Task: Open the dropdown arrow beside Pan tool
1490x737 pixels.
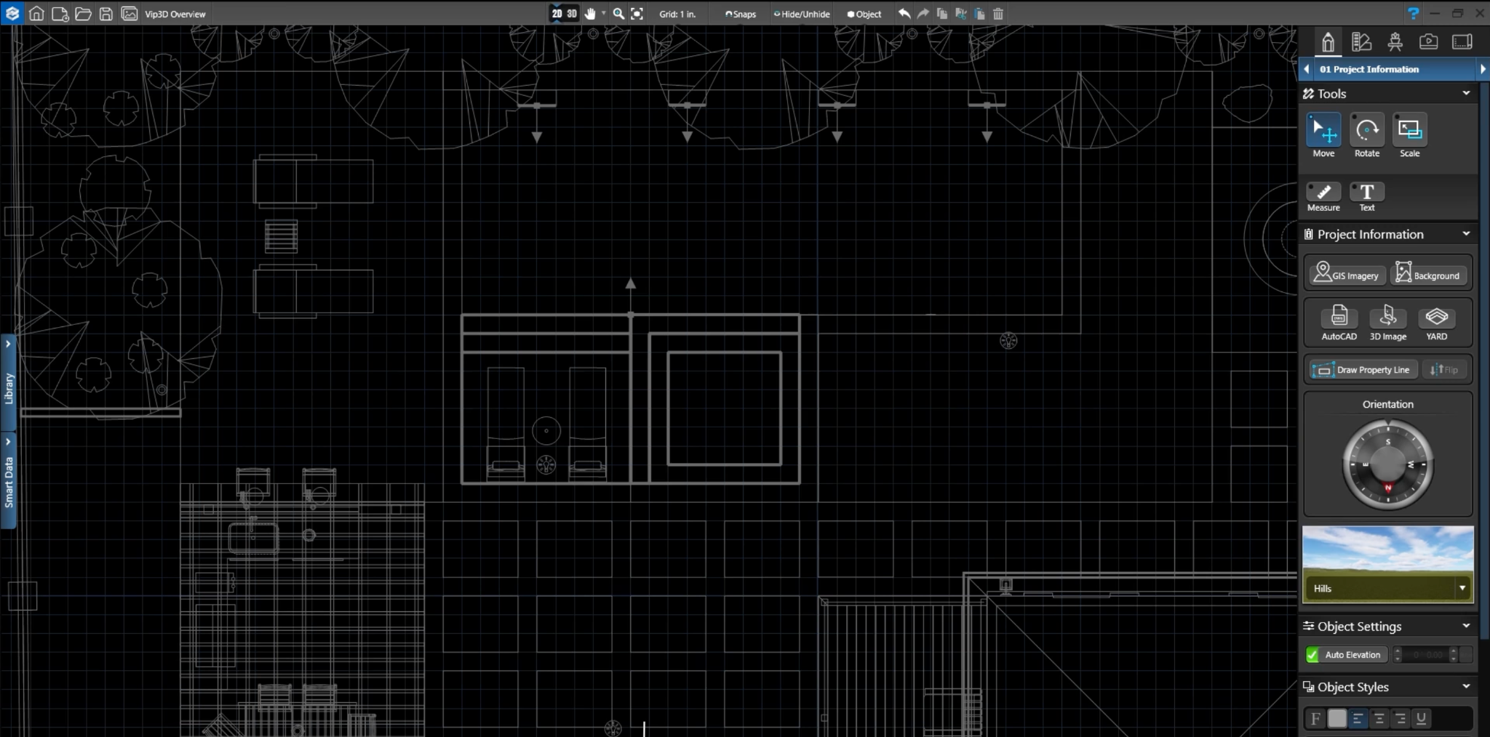Action: 603,13
